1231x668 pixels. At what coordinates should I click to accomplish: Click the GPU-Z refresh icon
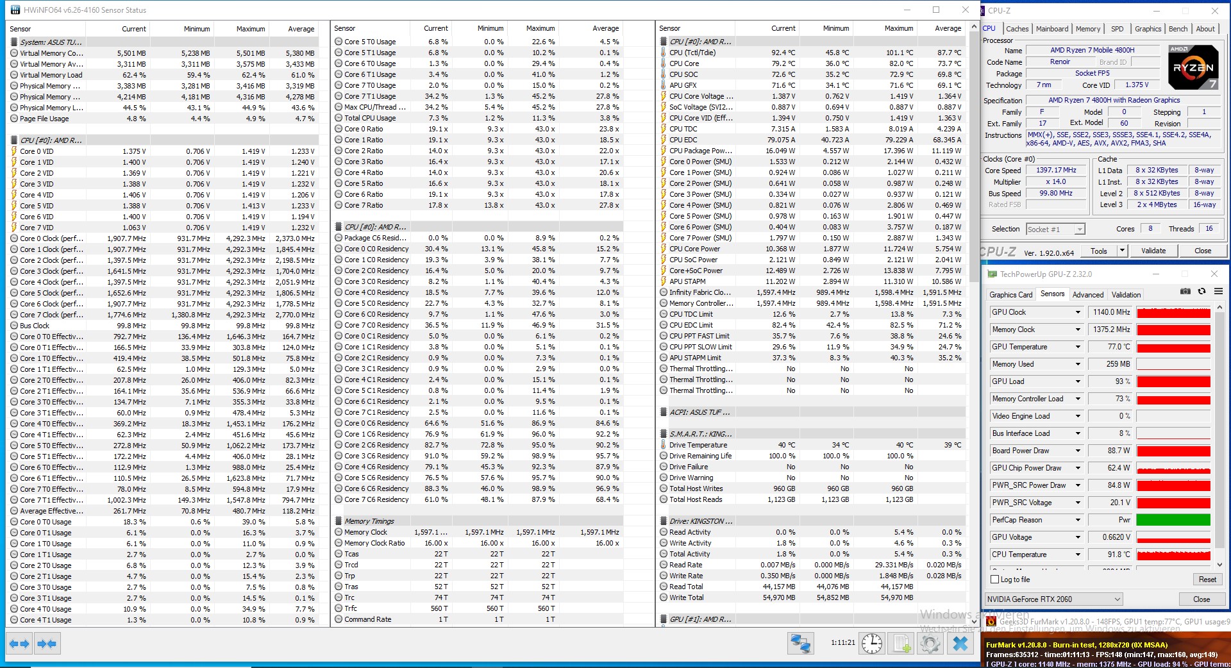point(1202,291)
